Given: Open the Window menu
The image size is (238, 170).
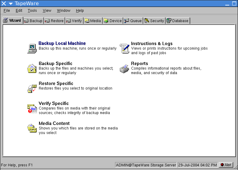Looking at the screenshot, I should (64, 11).
